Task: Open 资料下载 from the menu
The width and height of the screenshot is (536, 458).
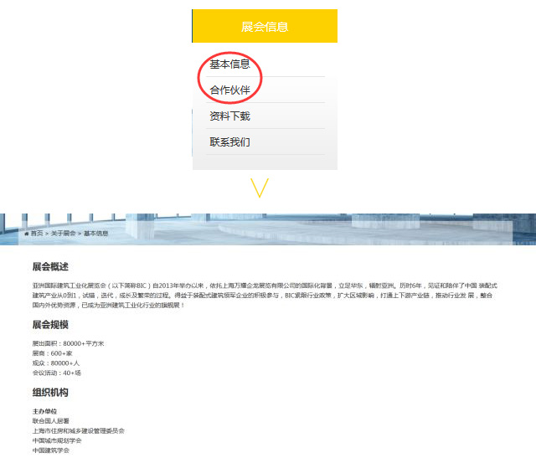Action: coord(229,116)
